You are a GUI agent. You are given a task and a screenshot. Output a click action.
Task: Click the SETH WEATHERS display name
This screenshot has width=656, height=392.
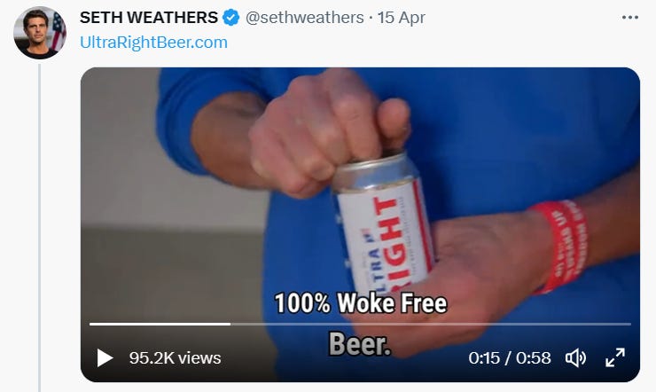[149, 18]
